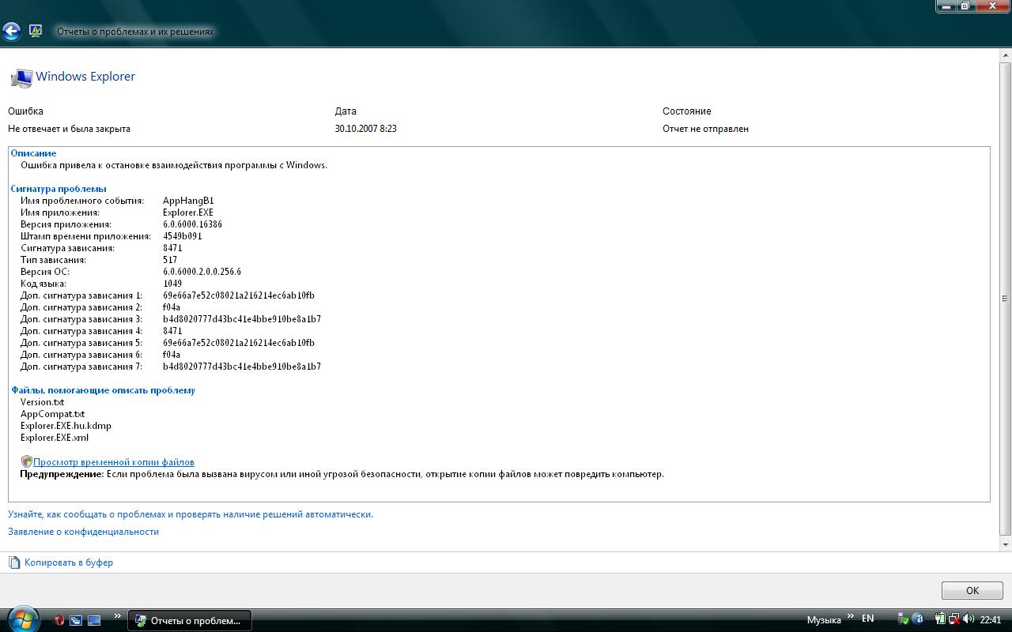Expand hidden Quick Launch items chevron
The image size is (1012, 632).
click(118, 616)
